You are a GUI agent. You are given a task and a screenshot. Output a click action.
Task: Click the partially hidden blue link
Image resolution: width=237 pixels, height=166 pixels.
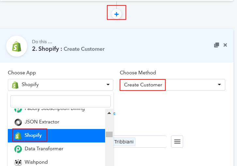[114, 113]
